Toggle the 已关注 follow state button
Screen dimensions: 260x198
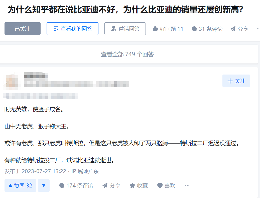(x=23, y=29)
